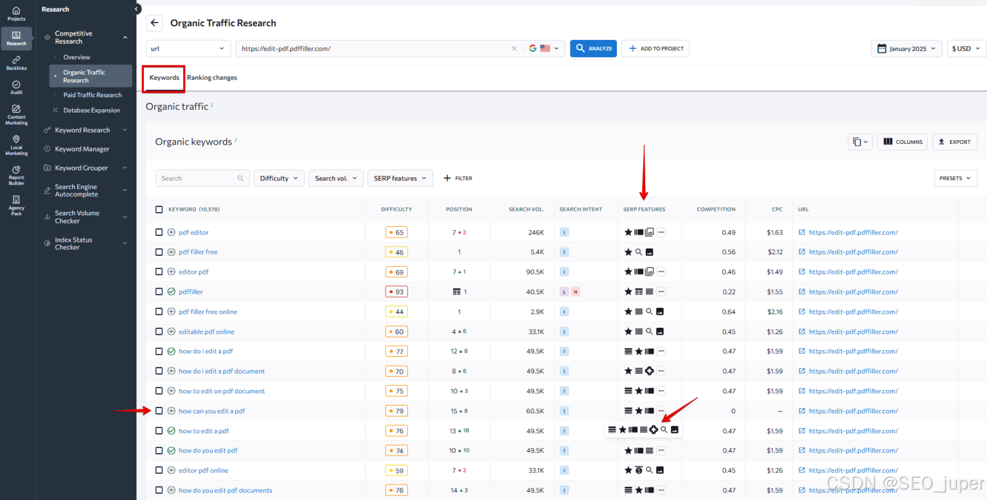This screenshot has width=987, height=500.
Task: Clear the URL field with X icon
Action: click(514, 48)
